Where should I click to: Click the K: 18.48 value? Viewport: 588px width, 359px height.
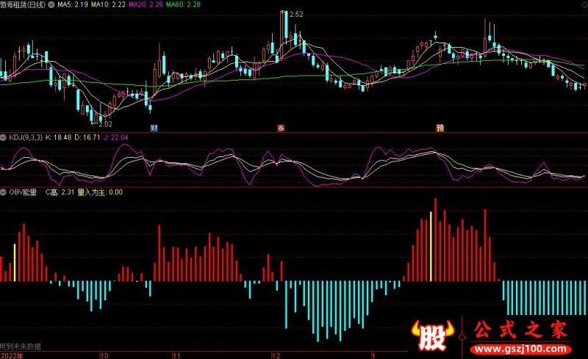(x=59, y=137)
